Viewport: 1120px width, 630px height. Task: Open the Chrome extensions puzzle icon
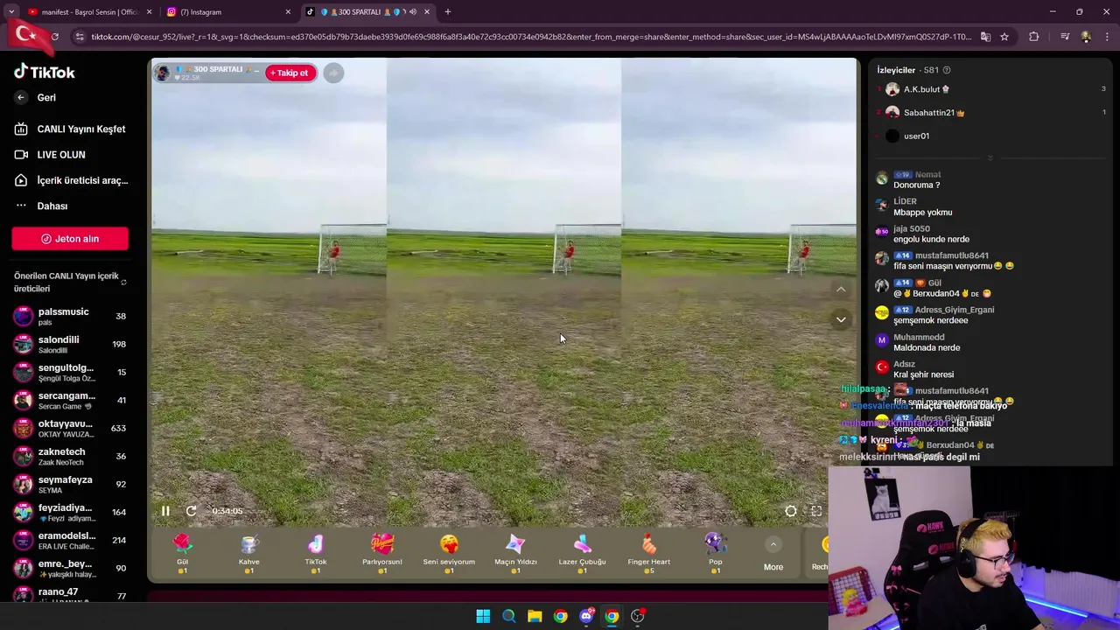click(1034, 37)
